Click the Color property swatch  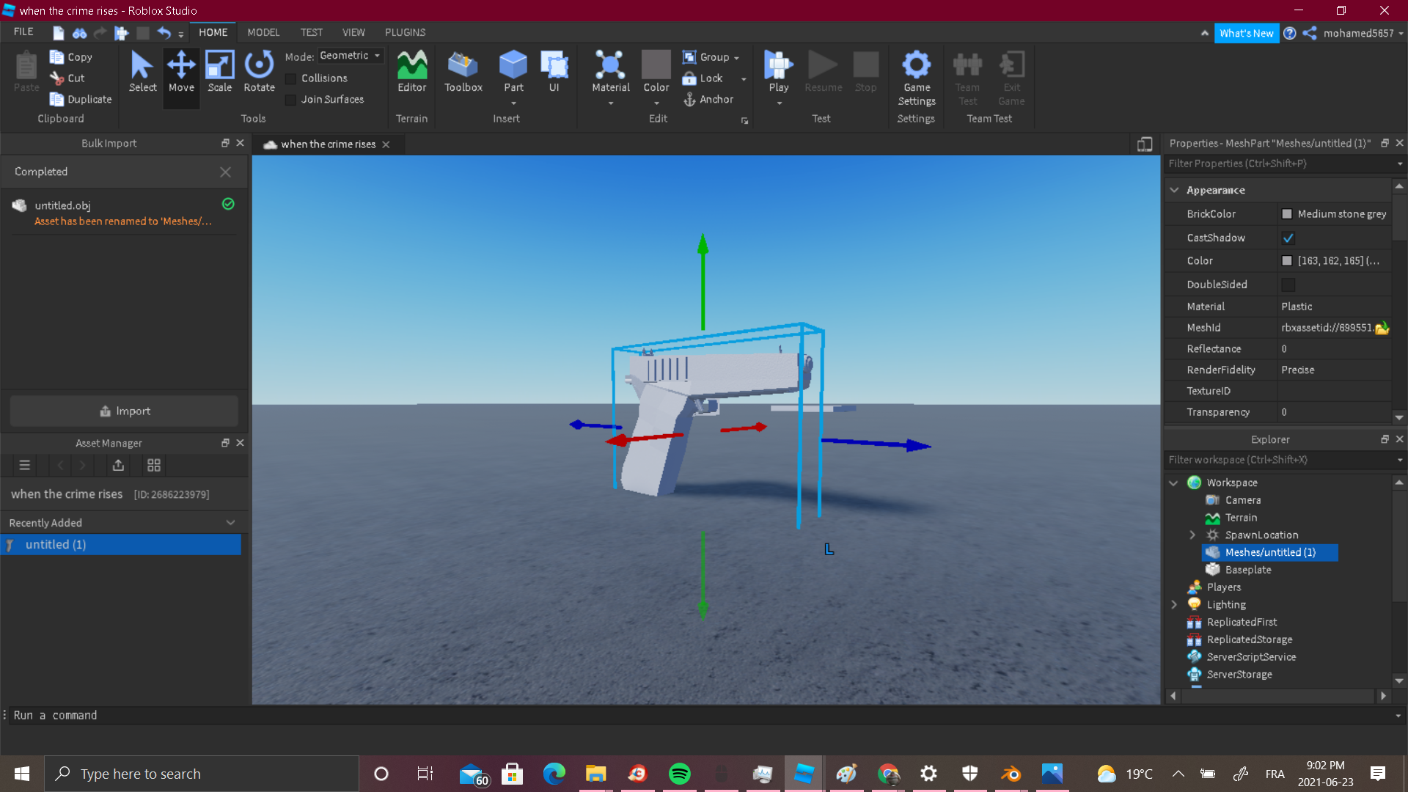(x=1287, y=261)
